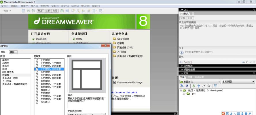
Task: Open the document type (DTD) dropdown in dialog
Action: click(87, 114)
